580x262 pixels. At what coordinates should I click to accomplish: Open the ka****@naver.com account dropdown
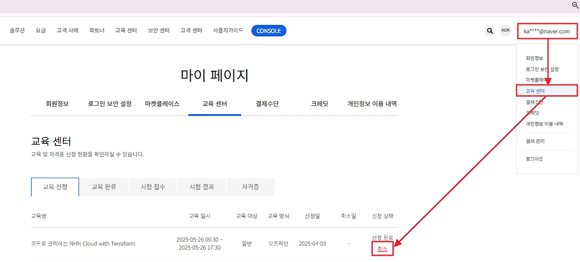[x=547, y=31]
